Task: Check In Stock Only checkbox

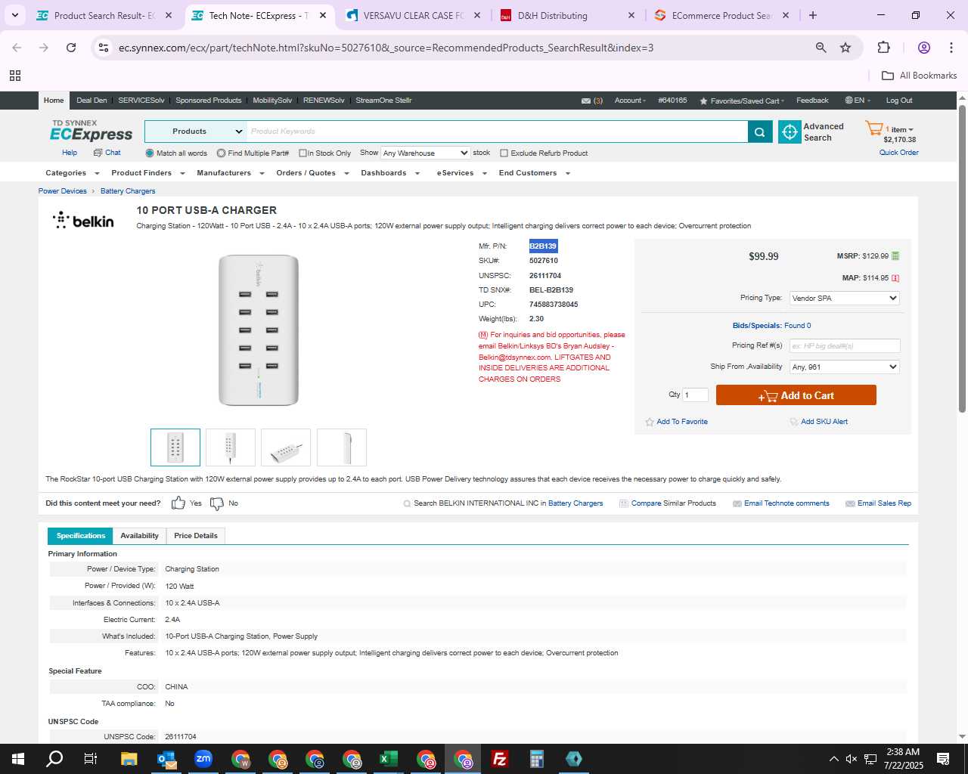Action: (302, 153)
